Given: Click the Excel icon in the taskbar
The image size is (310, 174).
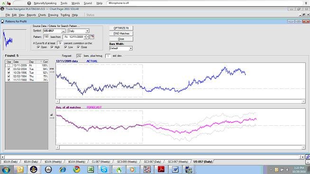Looking at the screenshot, I should (91, 169).
